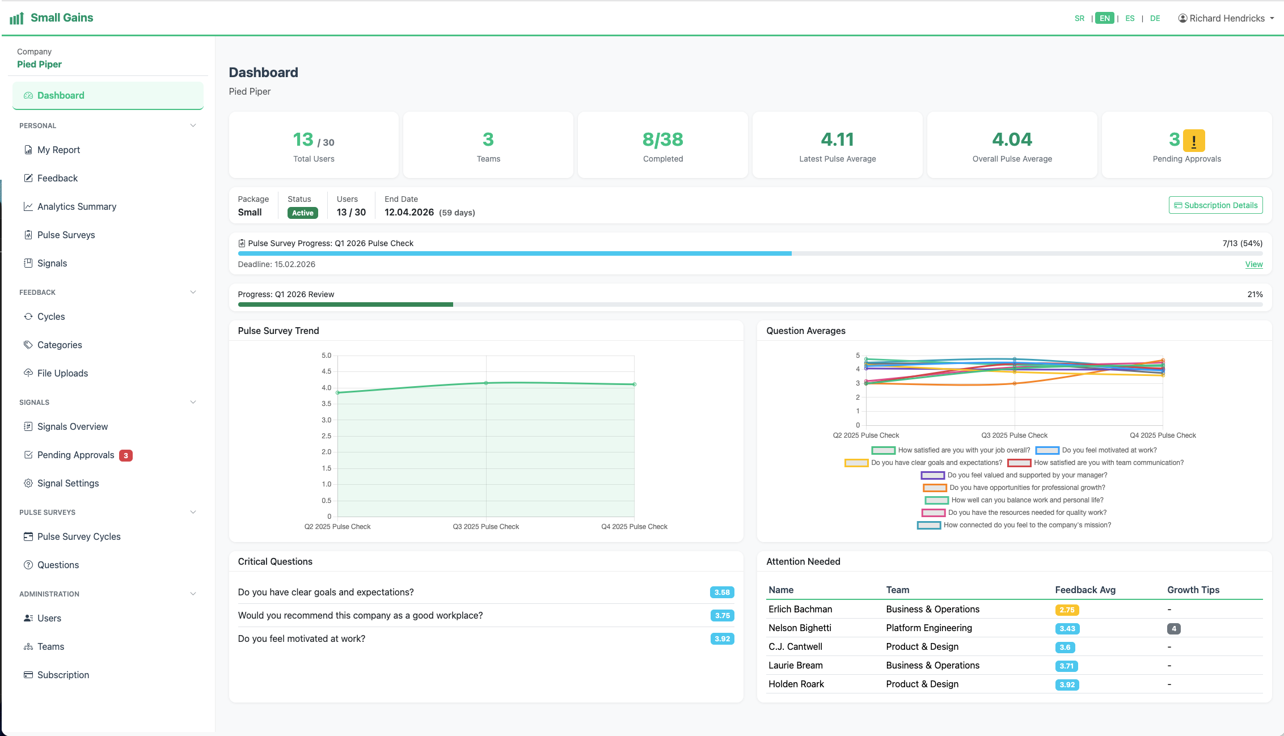Collapse the ADMINISTRATION sidebar section

193,594
